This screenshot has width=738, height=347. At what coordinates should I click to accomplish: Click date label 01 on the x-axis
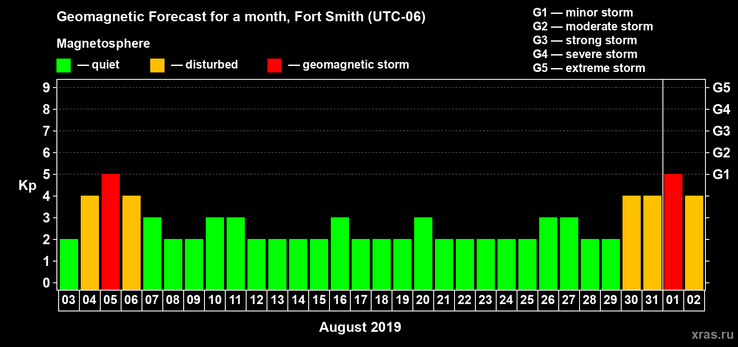(x=673, y=300)
